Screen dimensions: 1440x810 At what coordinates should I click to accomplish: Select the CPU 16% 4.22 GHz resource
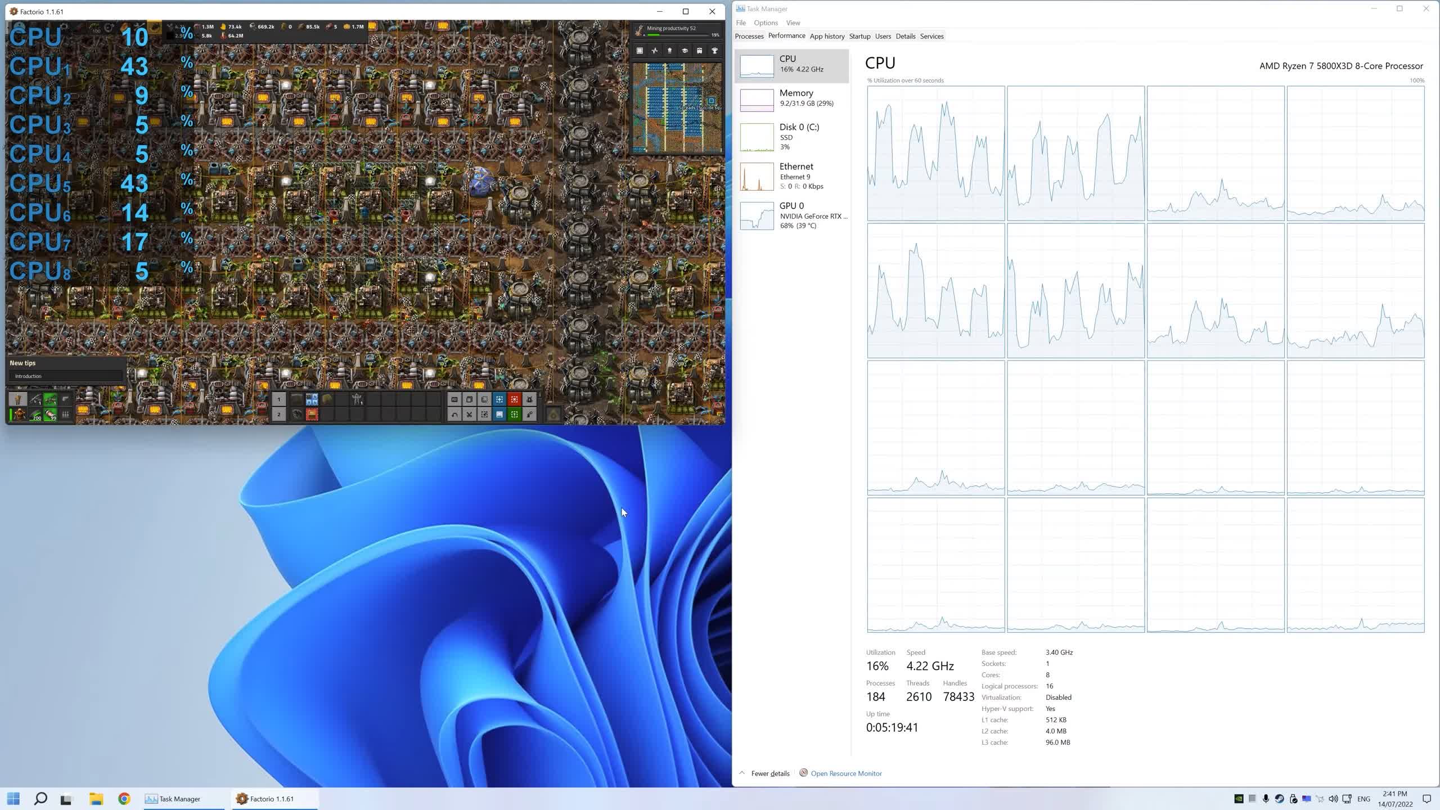tap(792, 66)
